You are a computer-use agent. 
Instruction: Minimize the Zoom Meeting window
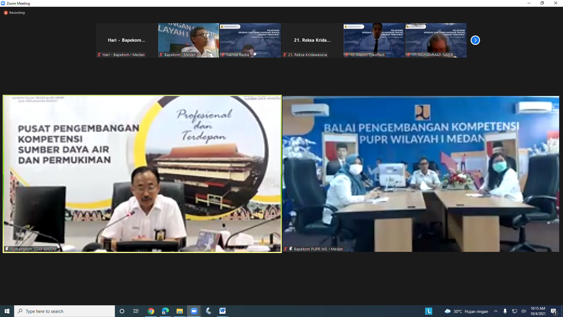(529, 3)
